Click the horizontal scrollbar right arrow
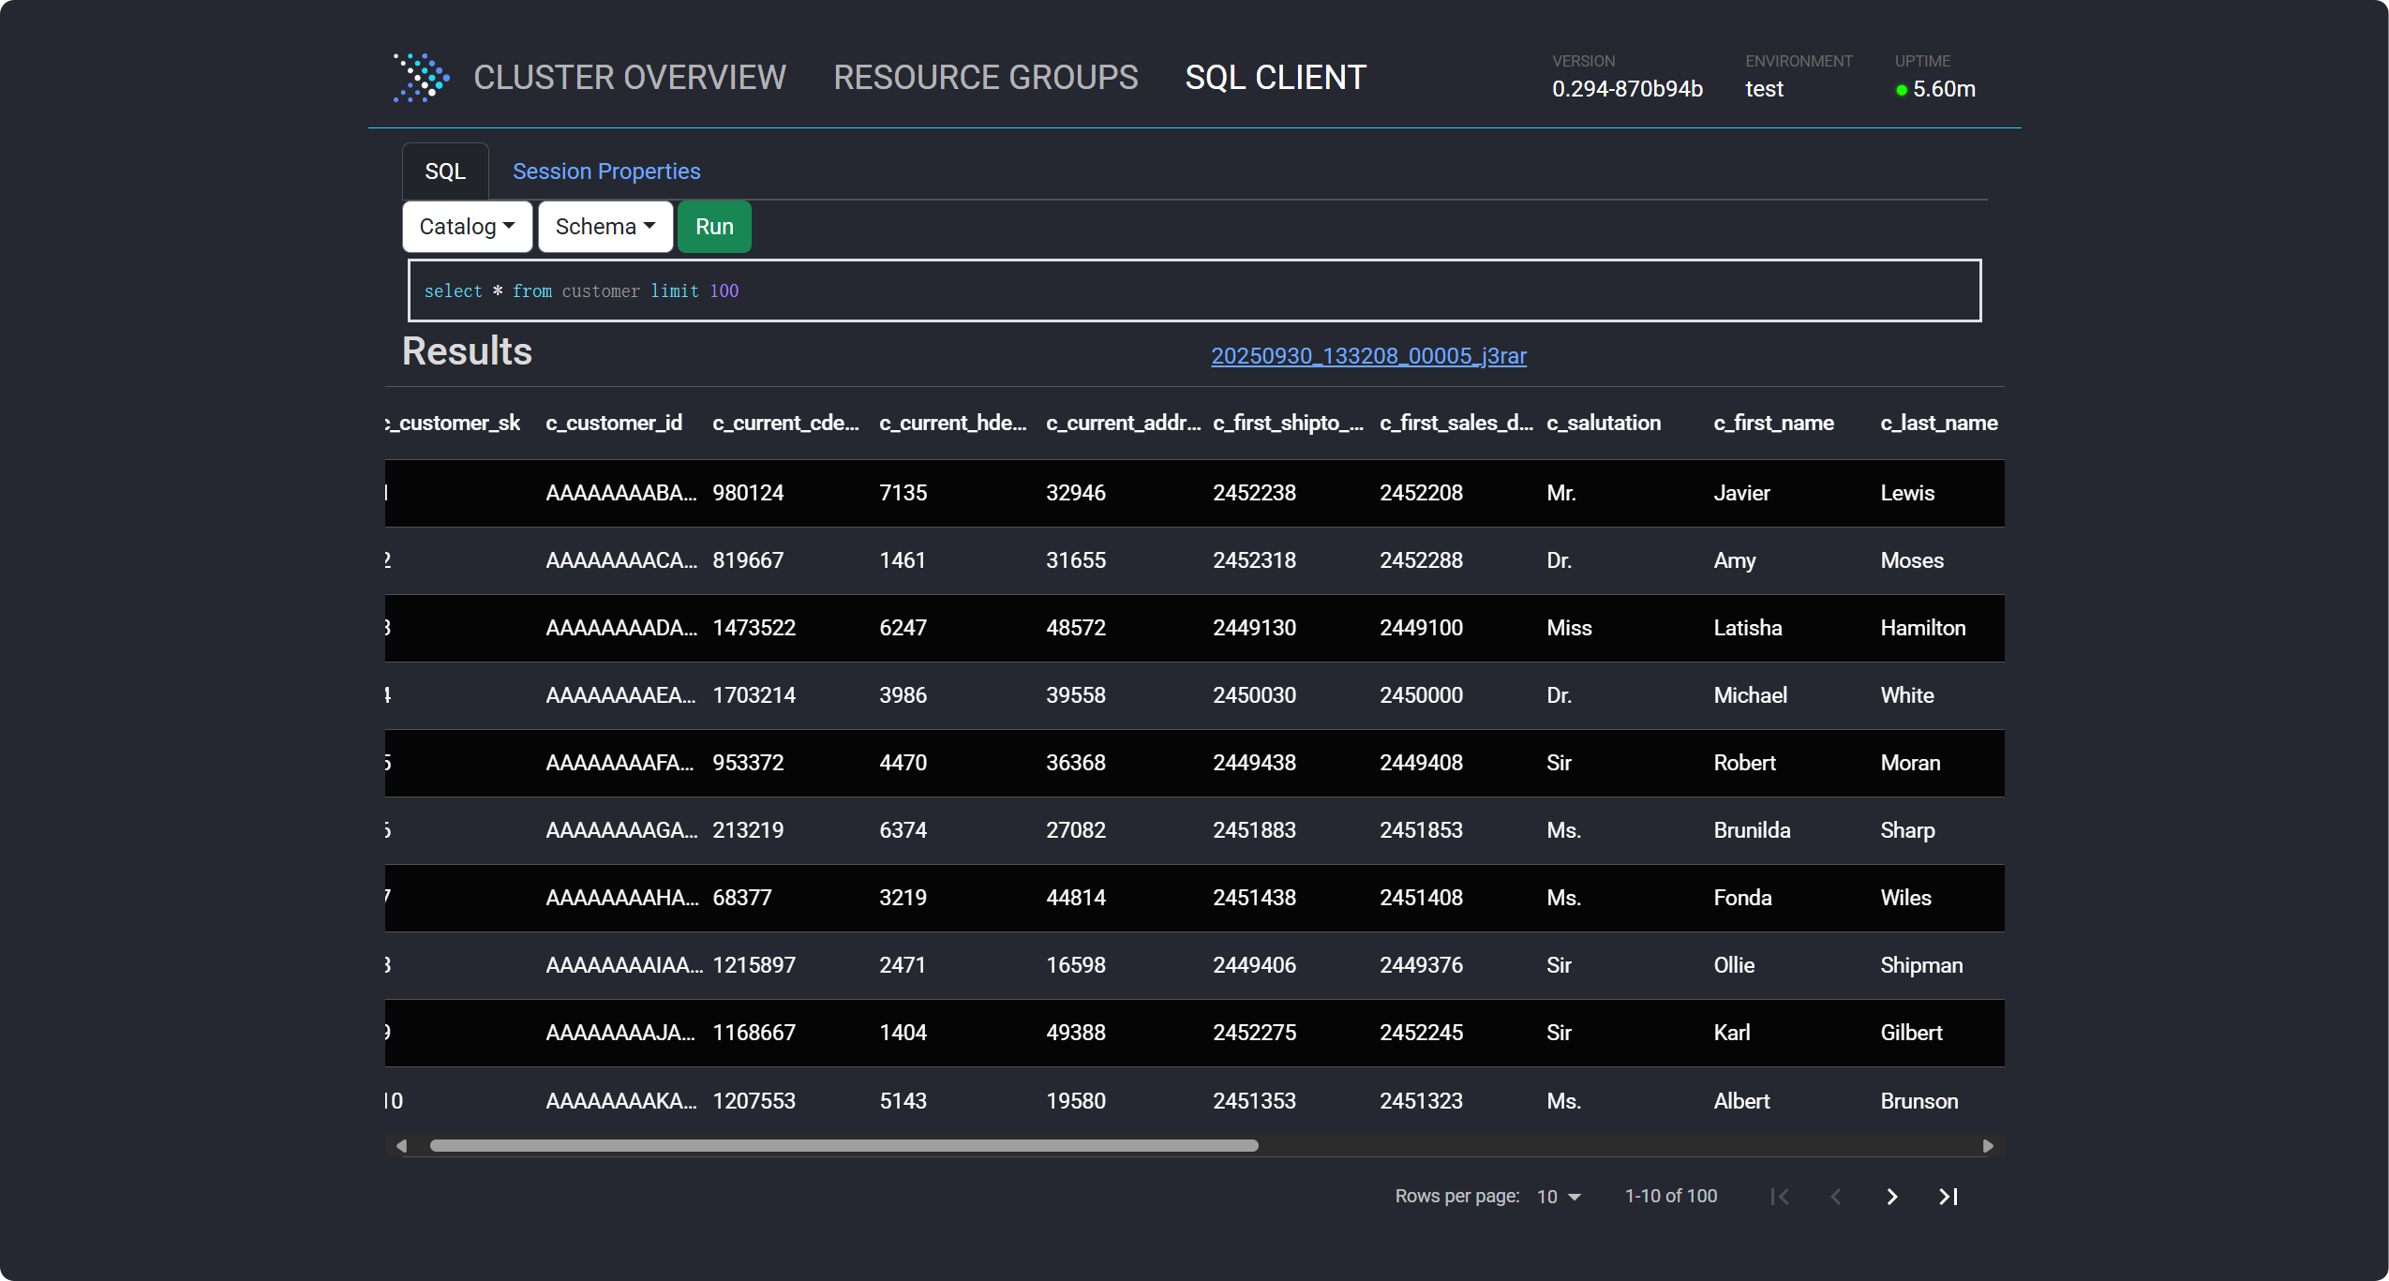2389x1281 pixels. point(1988,1146)
